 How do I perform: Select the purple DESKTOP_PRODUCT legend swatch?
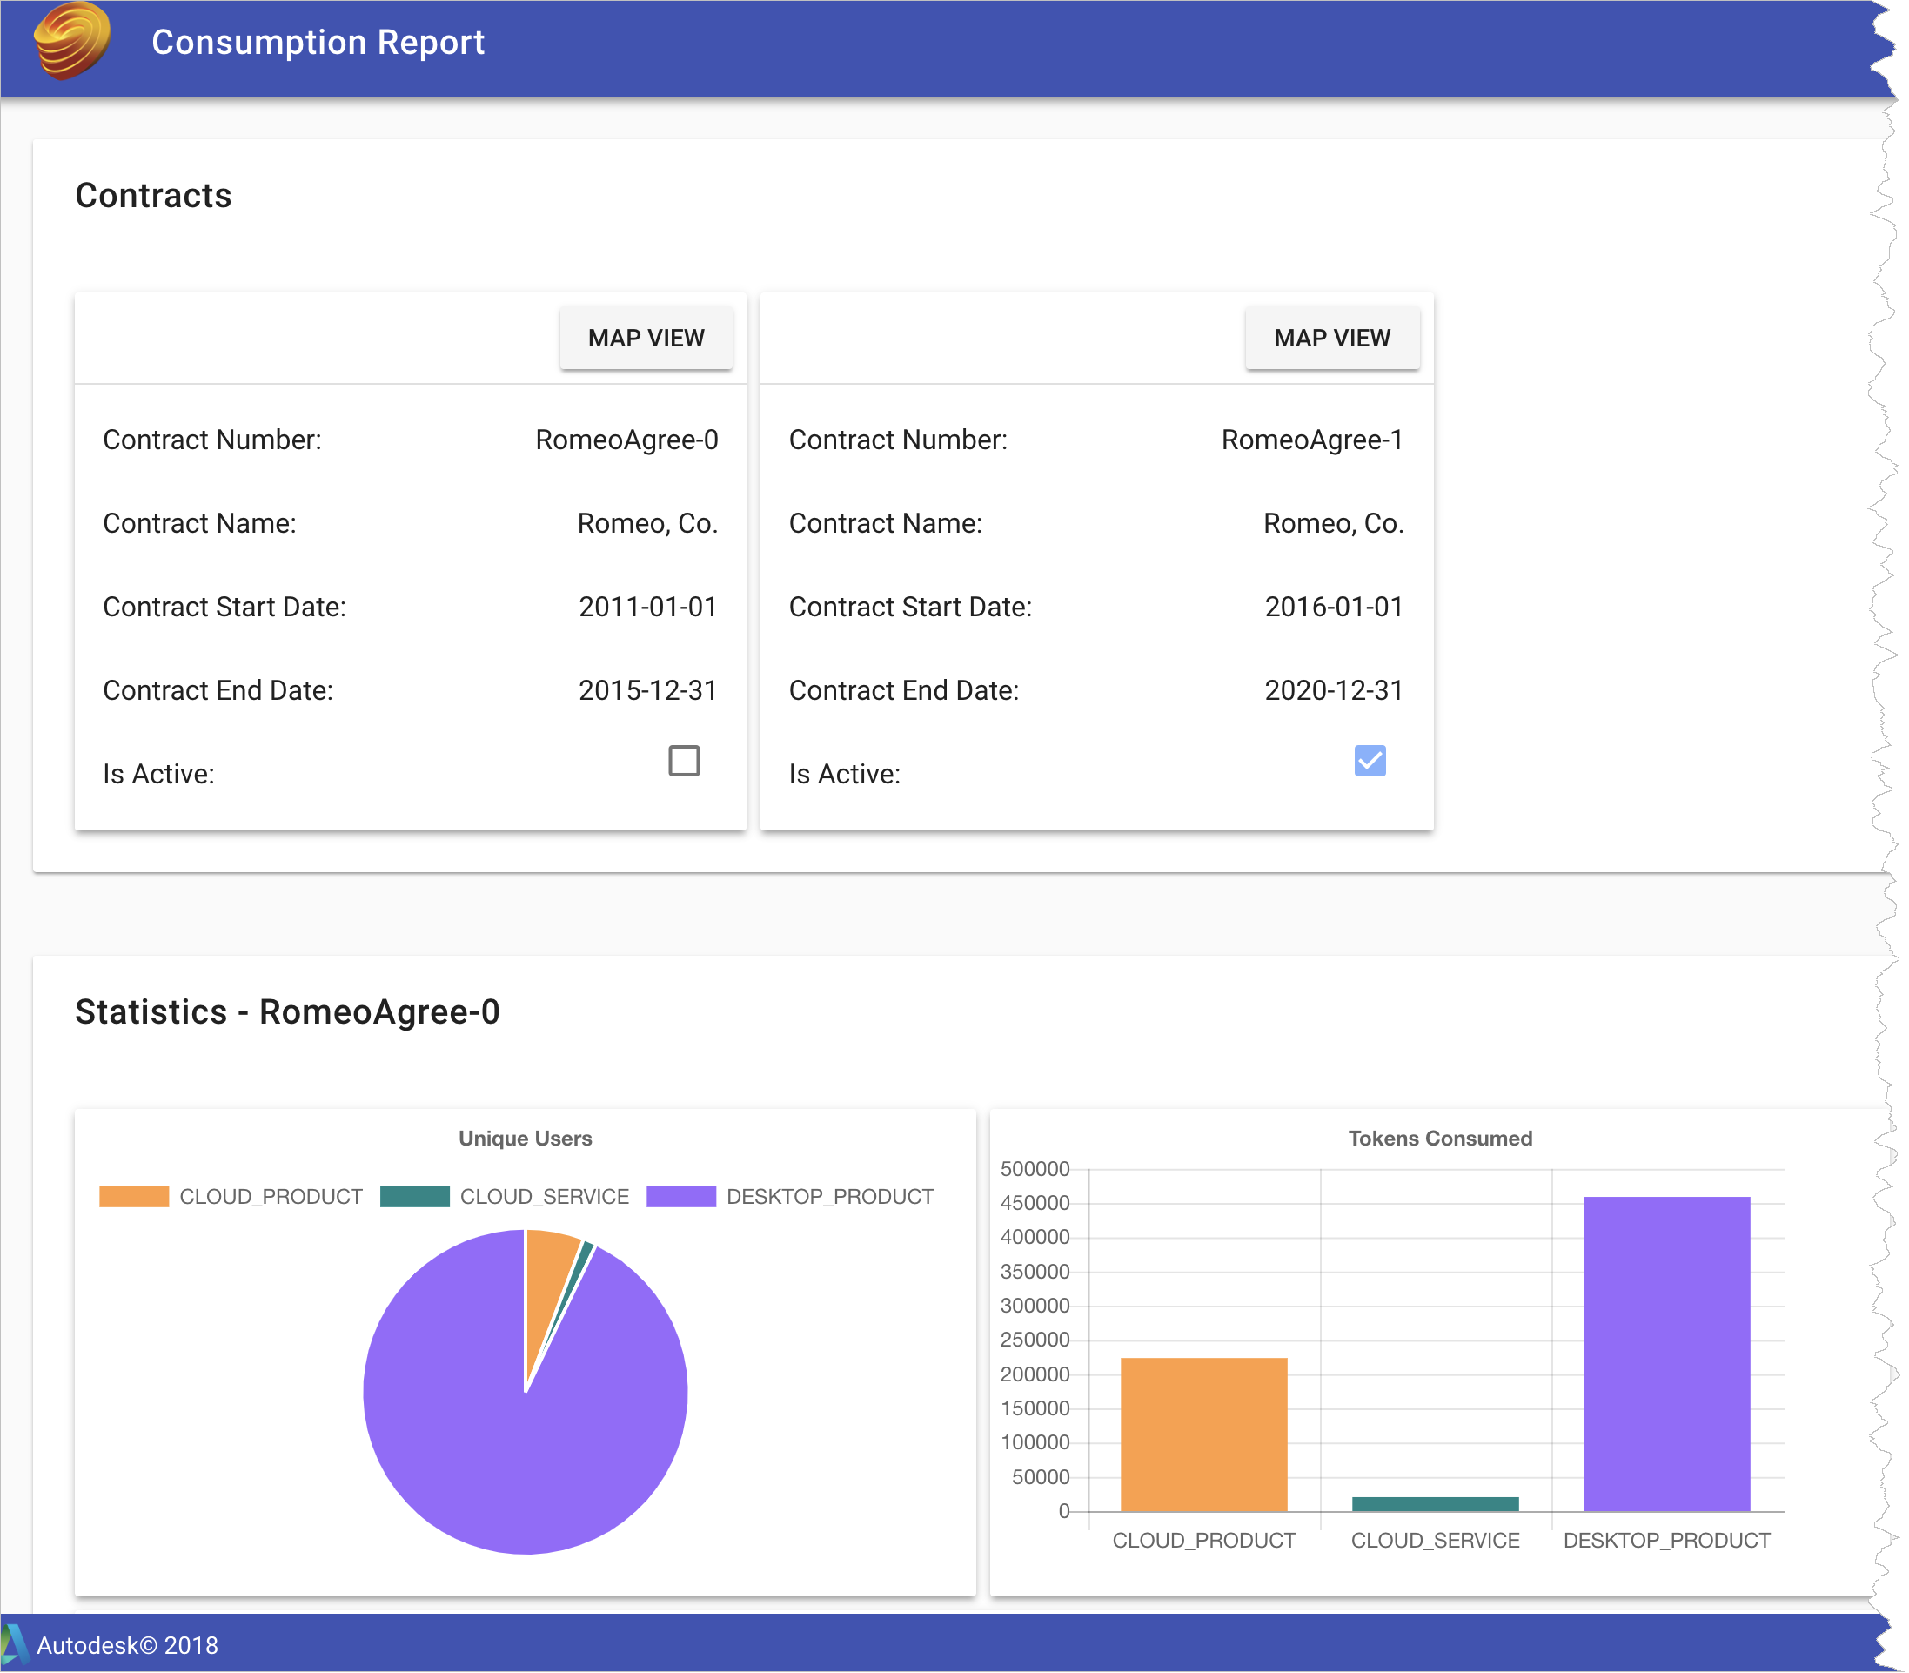point(680,1196)
